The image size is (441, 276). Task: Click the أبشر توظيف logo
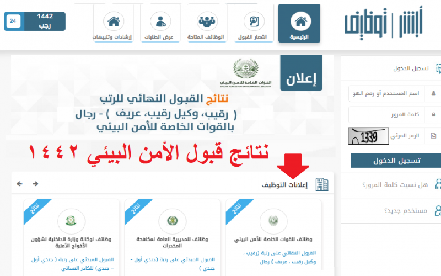click(383, 23)
